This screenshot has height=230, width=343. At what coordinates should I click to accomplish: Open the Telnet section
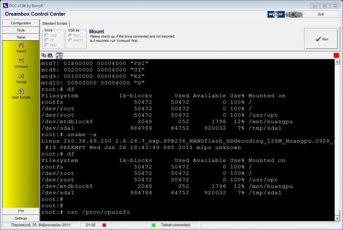[x=21, y=37]
